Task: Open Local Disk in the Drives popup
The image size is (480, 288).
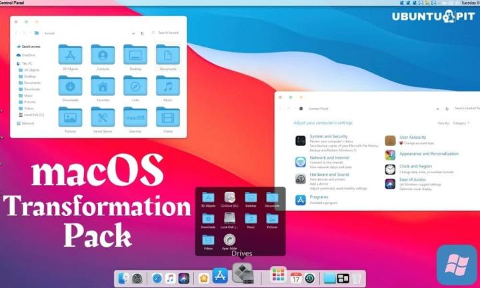Action: click(229, 221)
